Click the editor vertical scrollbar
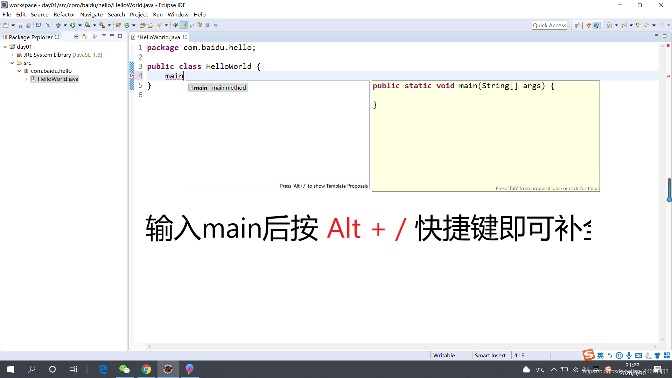Viewport: 672px width, 378px height. coord(662,192)
